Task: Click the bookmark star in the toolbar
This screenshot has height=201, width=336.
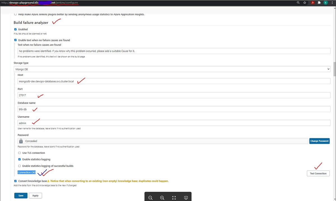Action: pos(304,3)
